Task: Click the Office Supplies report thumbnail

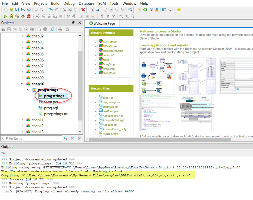Action: (x=196, y=113)
